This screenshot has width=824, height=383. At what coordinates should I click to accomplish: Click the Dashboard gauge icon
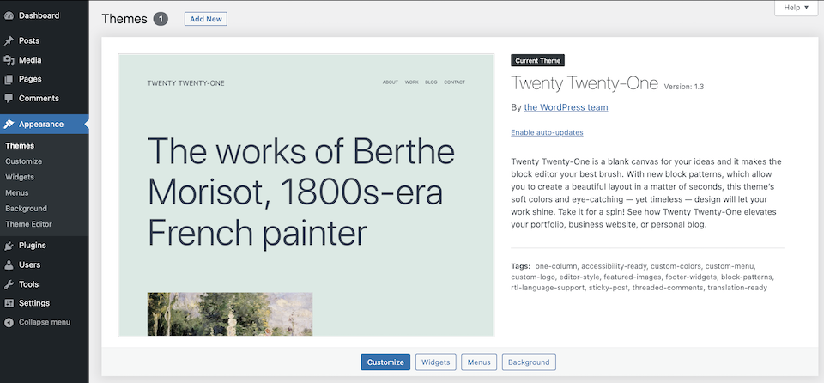pos(9,15)
